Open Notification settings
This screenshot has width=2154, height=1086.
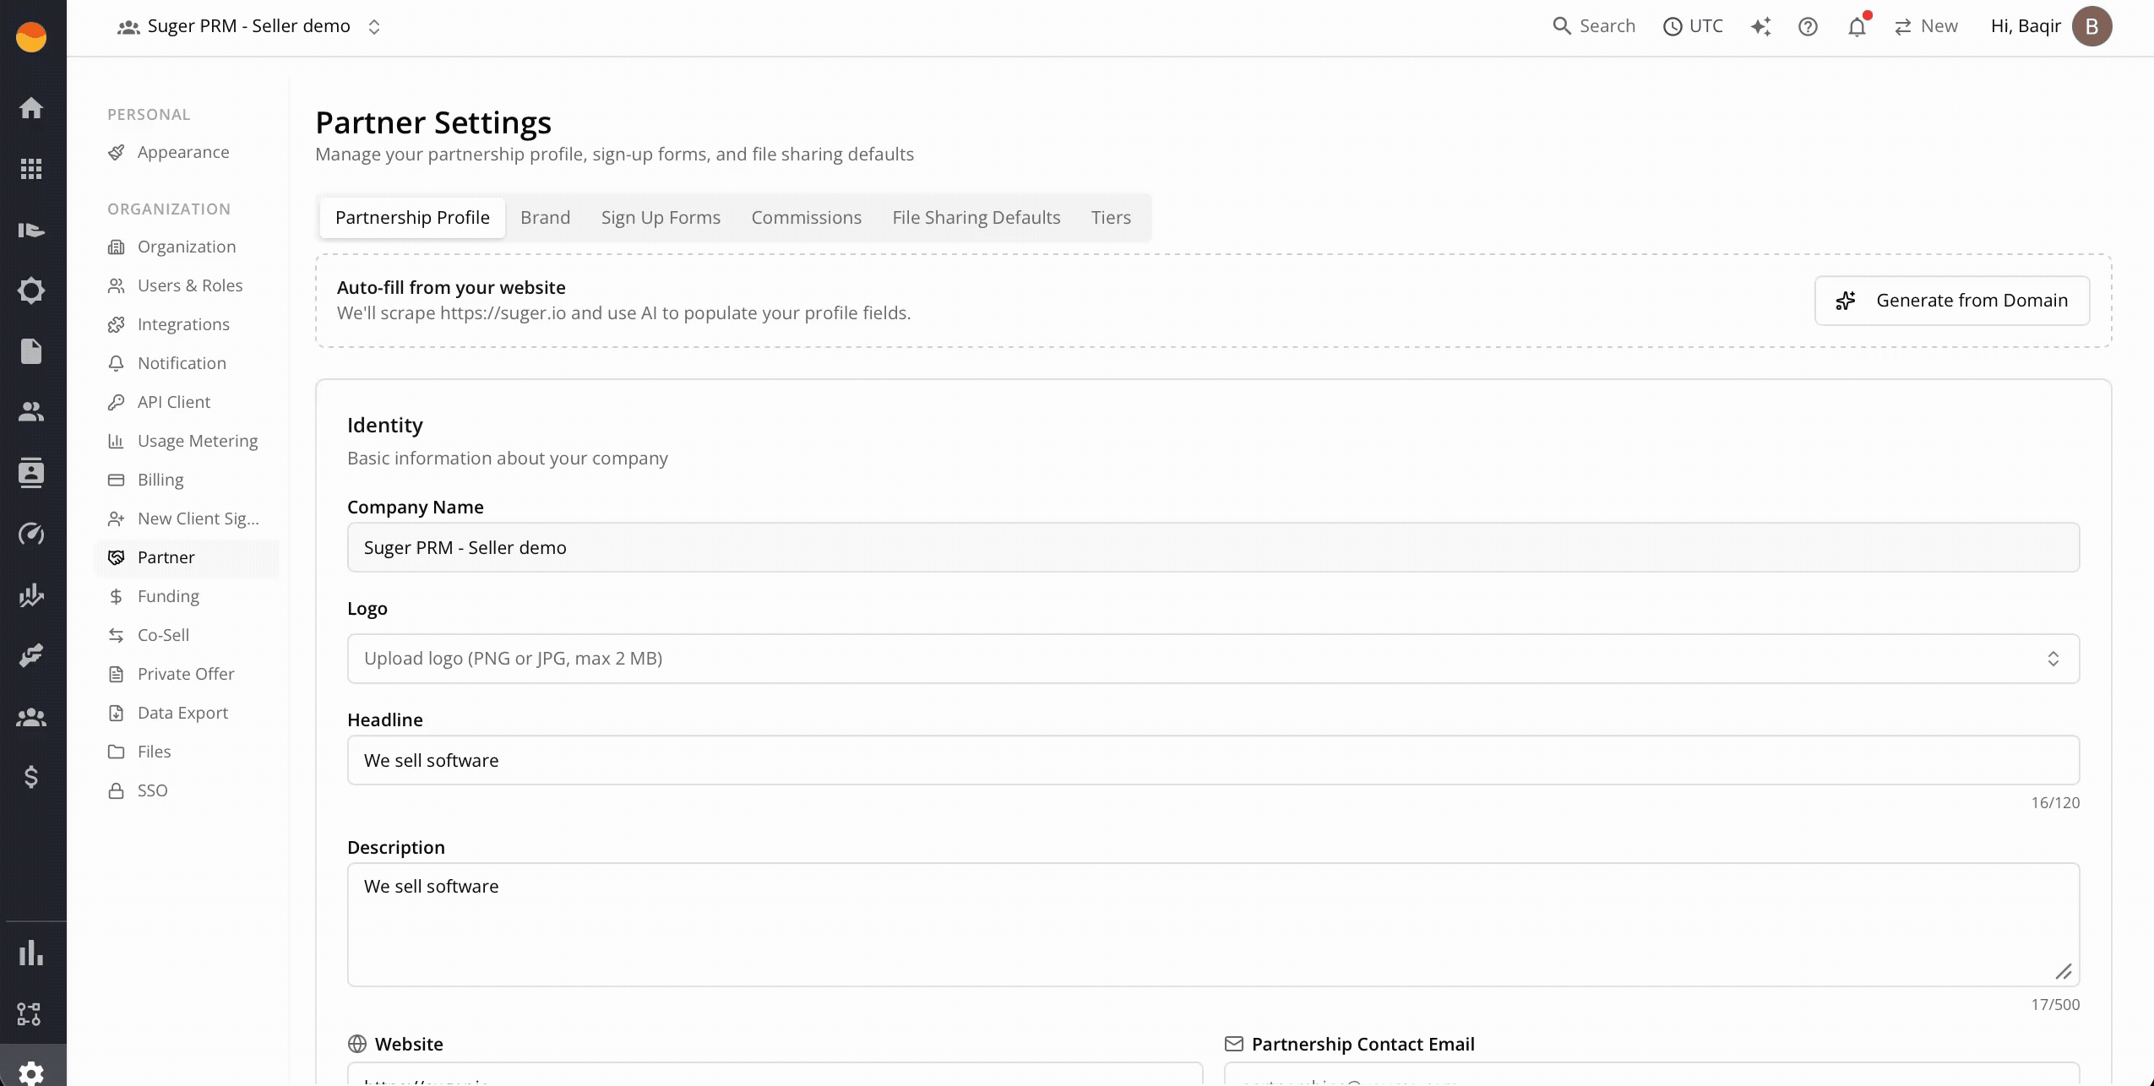tap(188, 363)
